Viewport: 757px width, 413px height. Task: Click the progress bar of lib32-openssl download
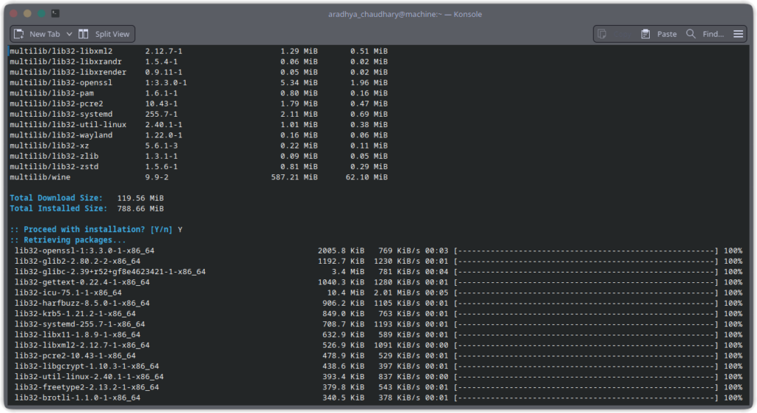click(586, 251)
